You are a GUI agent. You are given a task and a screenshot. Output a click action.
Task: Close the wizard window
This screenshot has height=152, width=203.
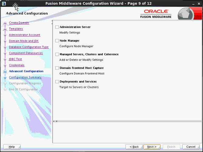pos(199,4)
